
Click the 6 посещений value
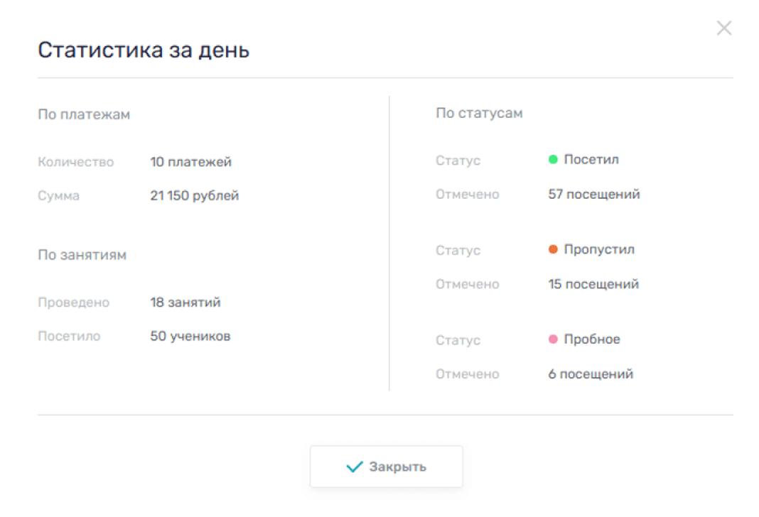[x=590, y=374]
